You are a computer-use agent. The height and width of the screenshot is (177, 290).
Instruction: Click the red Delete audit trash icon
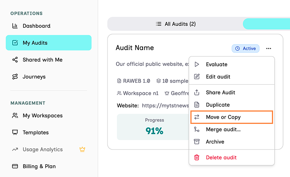coord(197,157)
